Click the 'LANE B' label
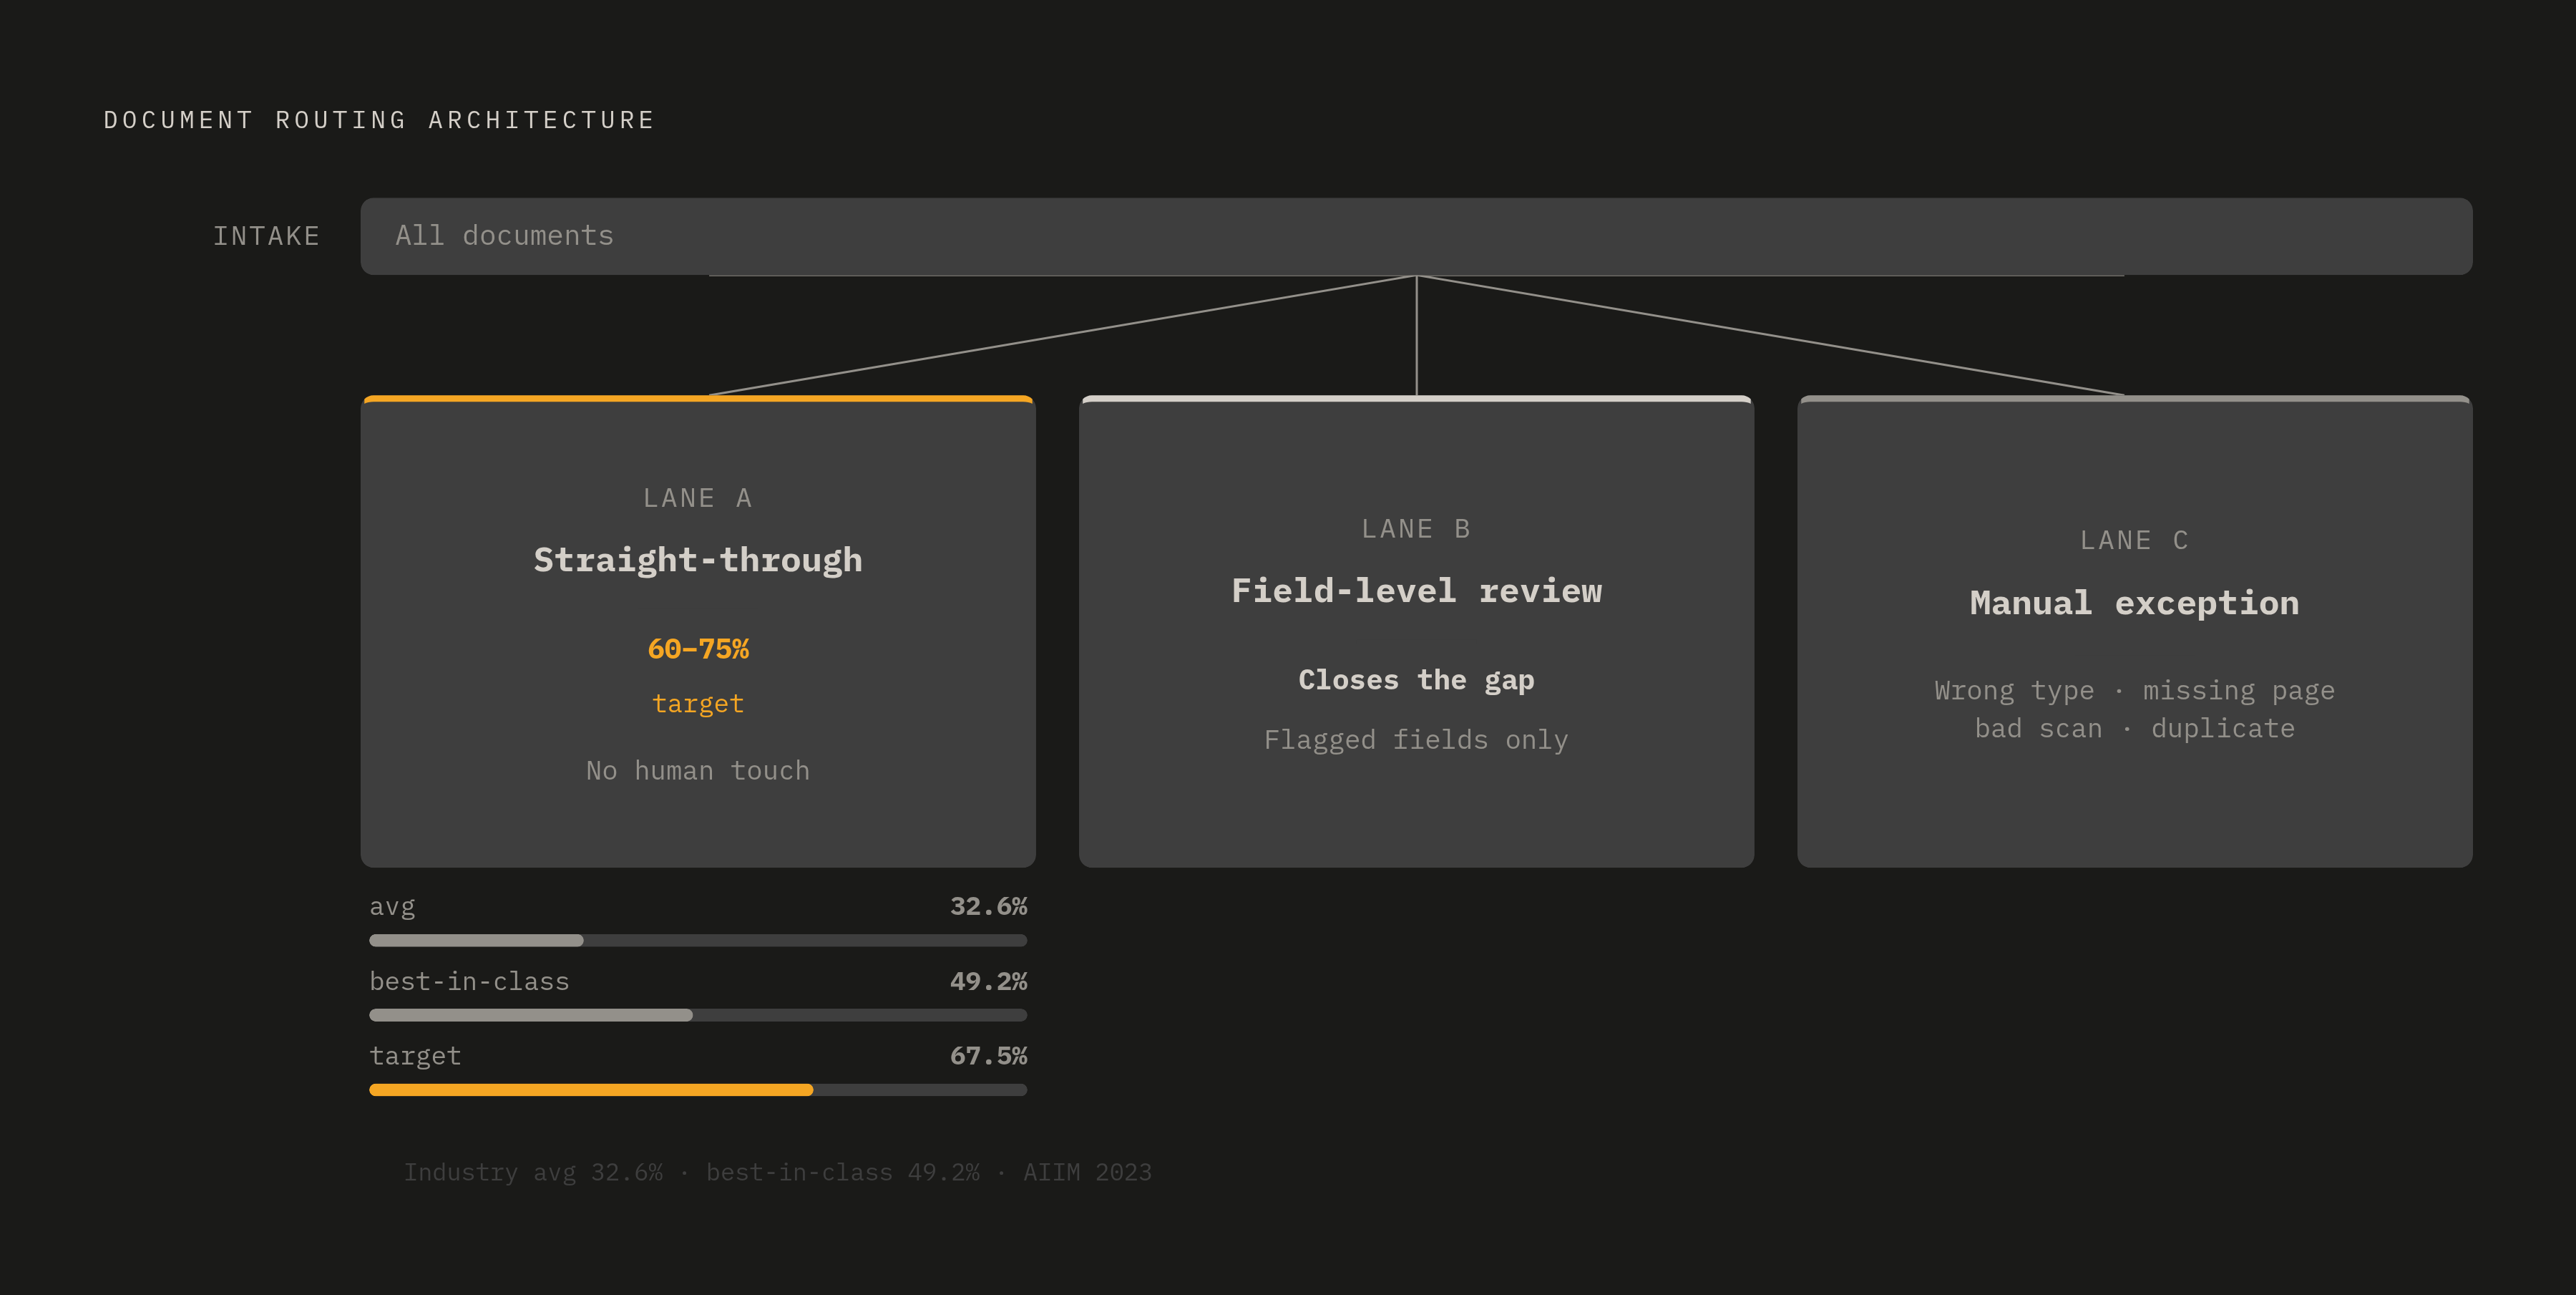2576x1295 pixels. point(1416,528)
